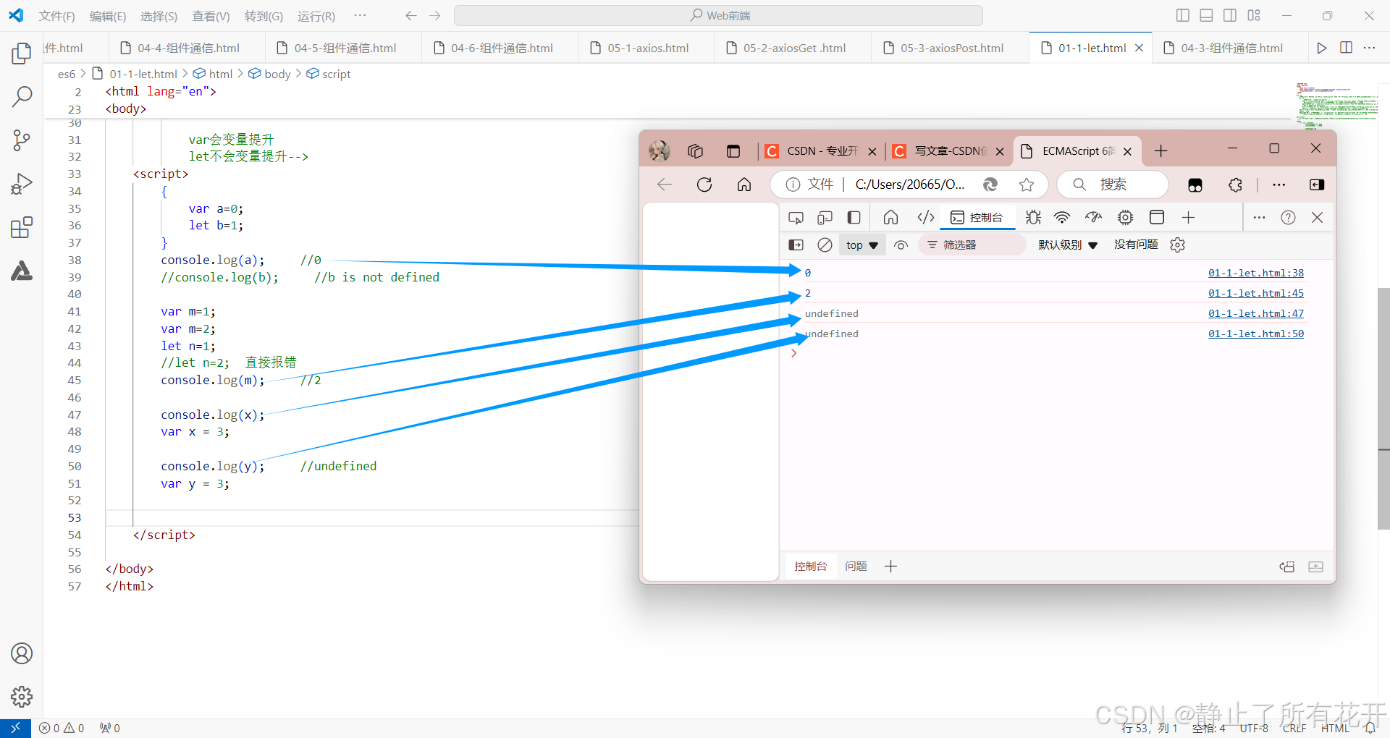Add more tools to DevTools bar

point(1189,218)
